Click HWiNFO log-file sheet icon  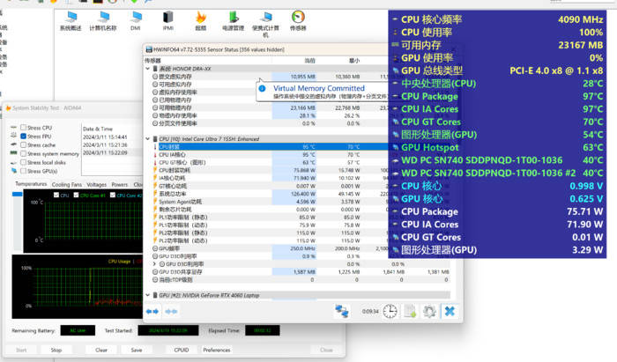pos(410,311)
